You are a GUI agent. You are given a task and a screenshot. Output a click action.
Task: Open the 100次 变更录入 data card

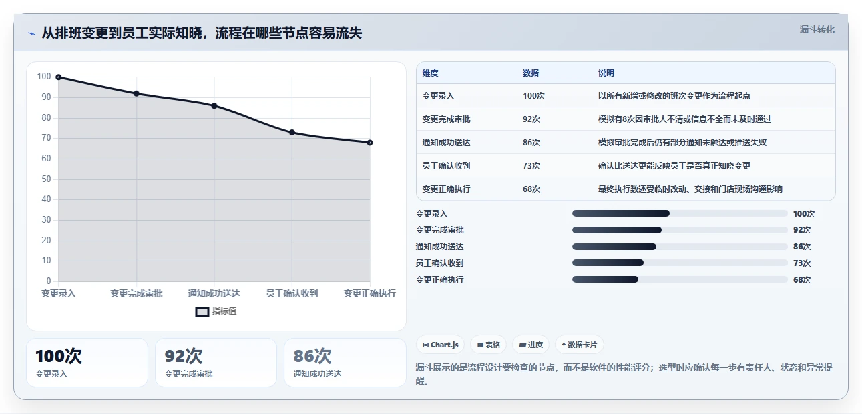coord(87,363)
